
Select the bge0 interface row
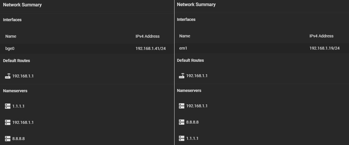pos(87,48)
